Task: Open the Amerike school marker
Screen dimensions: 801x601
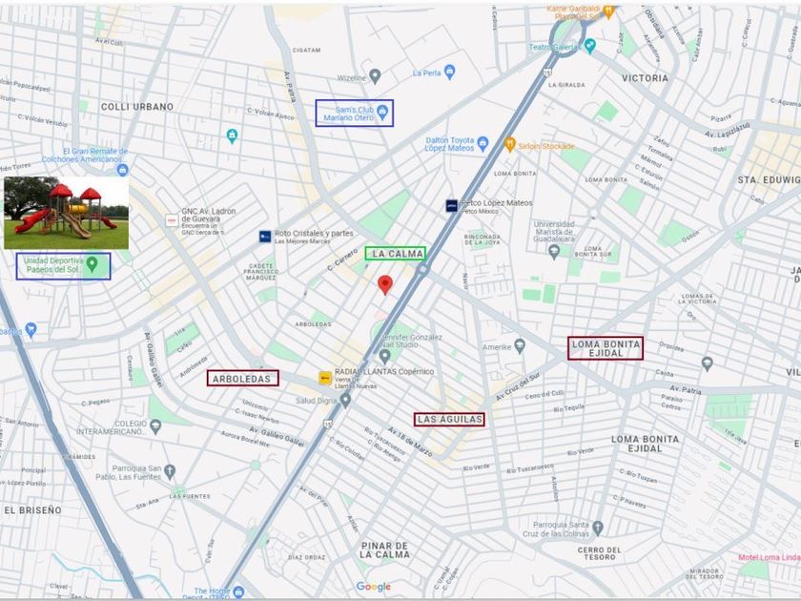Action: point(520,346)
